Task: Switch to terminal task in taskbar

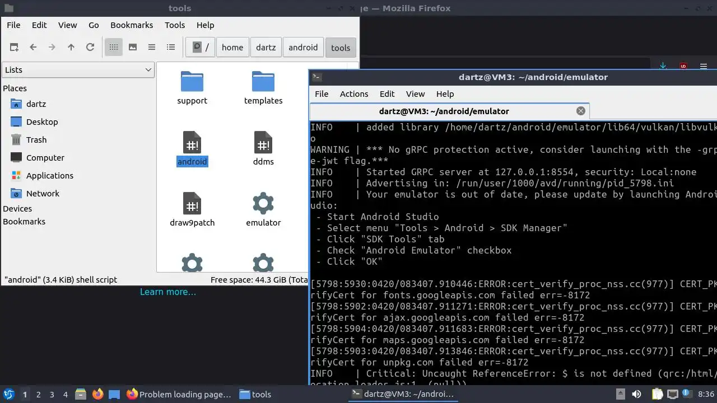Action: pos(403,394)
